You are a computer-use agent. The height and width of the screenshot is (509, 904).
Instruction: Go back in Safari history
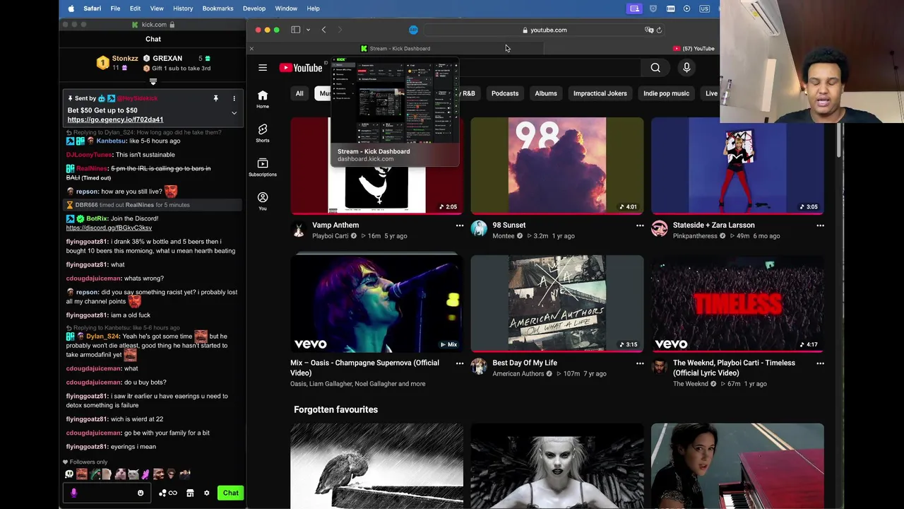click(x=323, y=30)
